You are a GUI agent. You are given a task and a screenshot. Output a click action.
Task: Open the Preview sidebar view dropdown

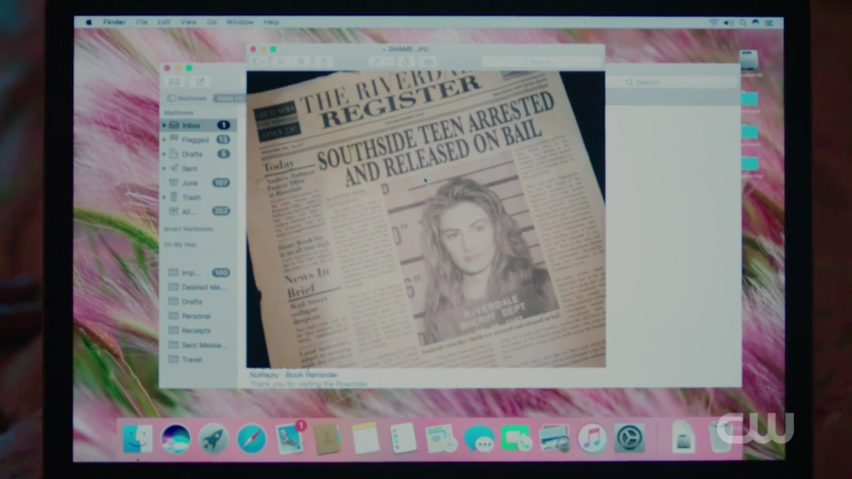[x=259, y=62]
